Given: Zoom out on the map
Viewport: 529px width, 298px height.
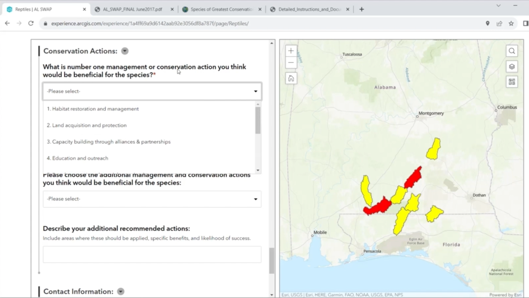Looking at the screenshot, I should tap(291, 62).
